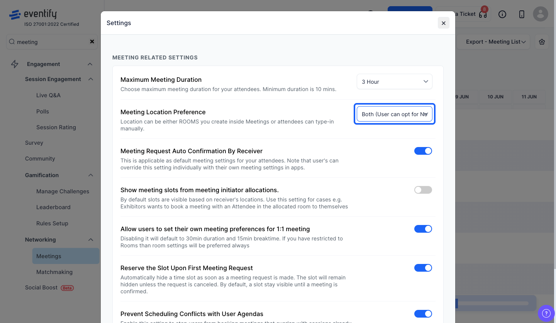Open the Meeting Location Preference dropdown
Viewport: 556px width, 323px height.
pos(395,114)
